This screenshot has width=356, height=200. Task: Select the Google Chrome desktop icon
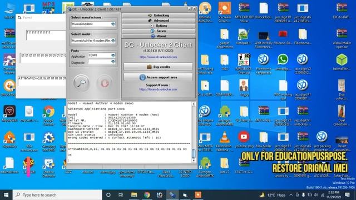(48, 116)
